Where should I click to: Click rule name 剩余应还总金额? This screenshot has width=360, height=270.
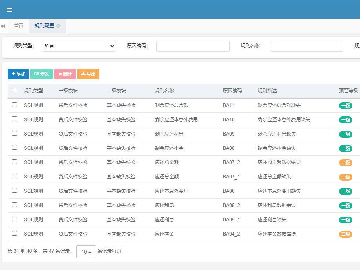(171, 105)
